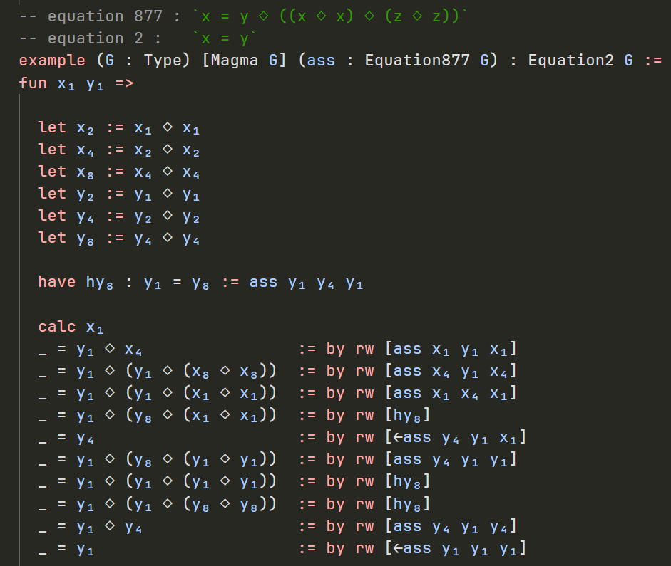This screenshot has width=671, height=566.
Task: Click the 'equation 2' comment line
Action: point(138,39)
